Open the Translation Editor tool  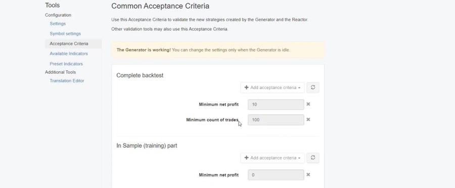pyautogui.click(x=67, y=81)
